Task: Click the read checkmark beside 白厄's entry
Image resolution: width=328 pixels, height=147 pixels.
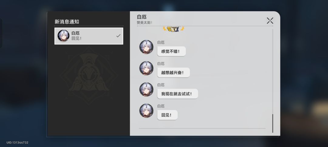Action: point(118,36)
